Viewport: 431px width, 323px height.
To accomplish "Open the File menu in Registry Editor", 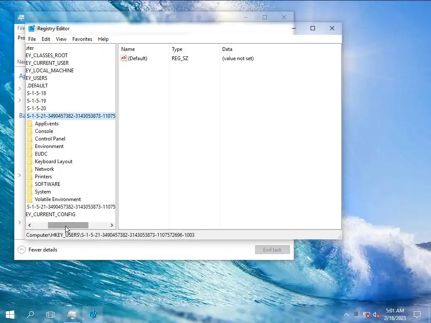I will point(32,39).
